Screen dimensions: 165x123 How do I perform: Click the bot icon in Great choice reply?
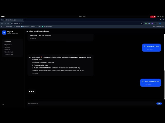coord(30,57)
